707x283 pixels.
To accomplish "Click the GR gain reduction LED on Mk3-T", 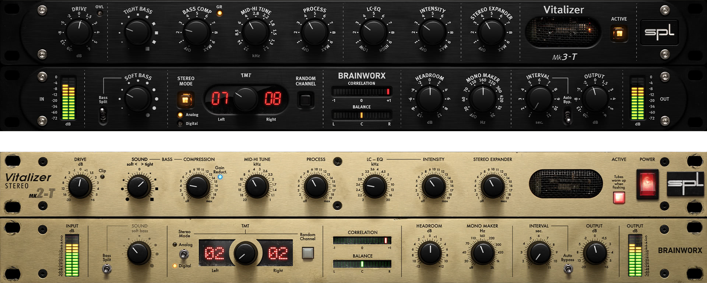I will [219, 13].
